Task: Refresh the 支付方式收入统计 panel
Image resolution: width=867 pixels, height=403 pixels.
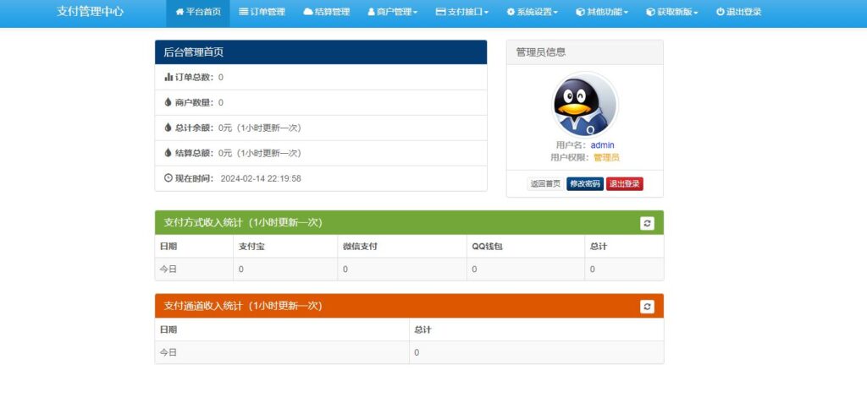Action: (647, 223)
